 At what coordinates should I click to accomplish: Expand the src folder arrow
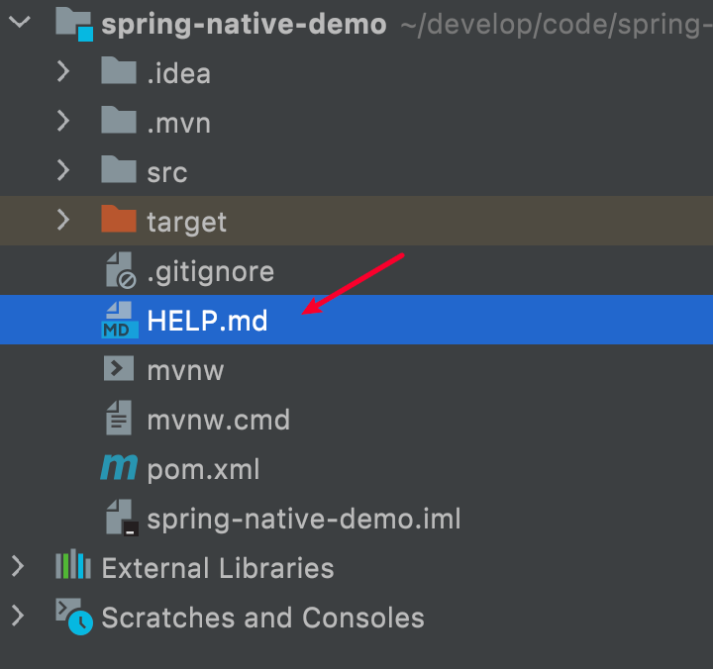click(x=63, y=171)
